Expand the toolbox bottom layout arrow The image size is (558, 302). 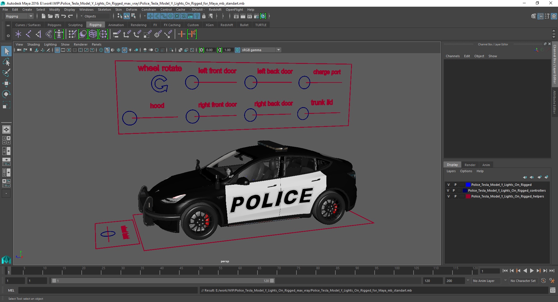coord(6,193)
